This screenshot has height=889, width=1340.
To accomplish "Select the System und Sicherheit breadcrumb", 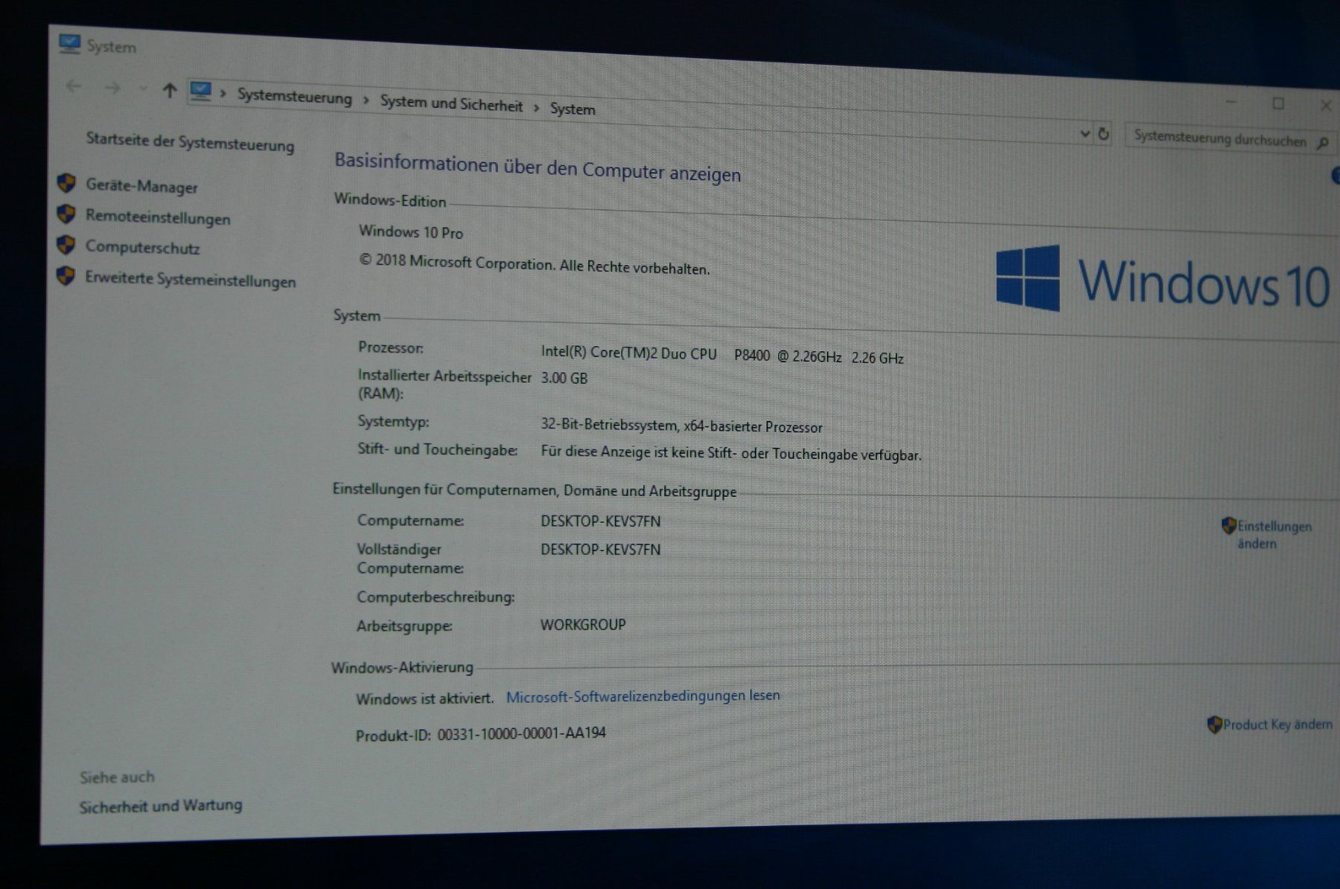I will pos(451,103).
